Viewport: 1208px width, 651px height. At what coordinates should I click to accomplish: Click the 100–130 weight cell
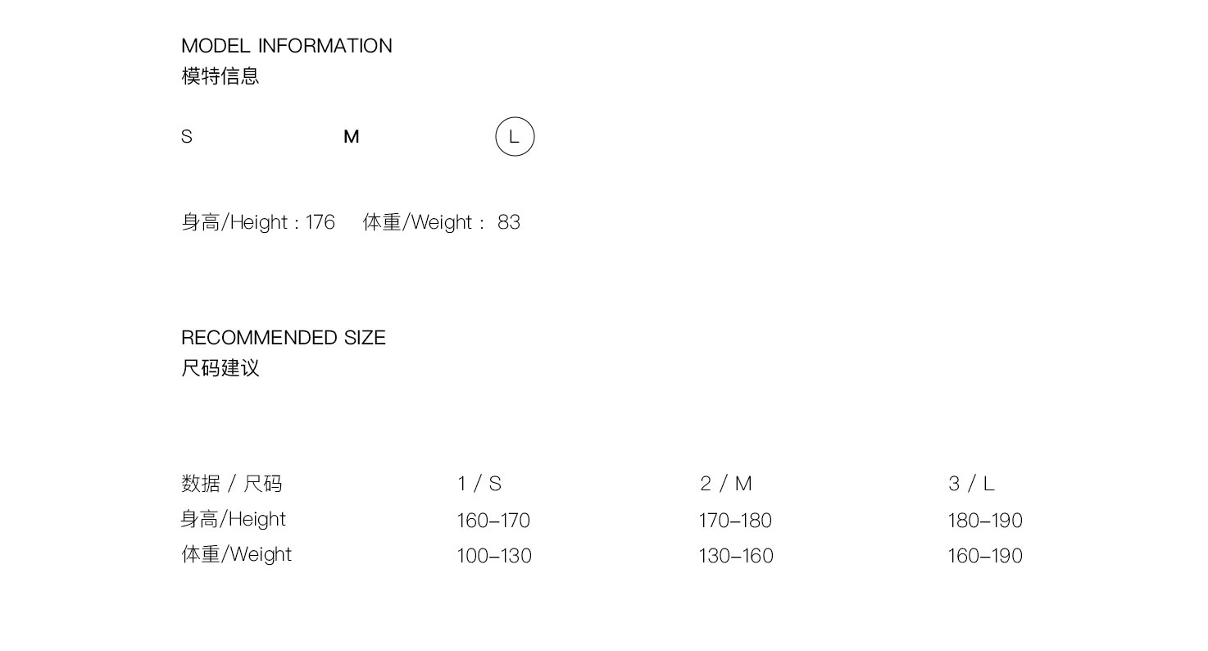(494, 556)
